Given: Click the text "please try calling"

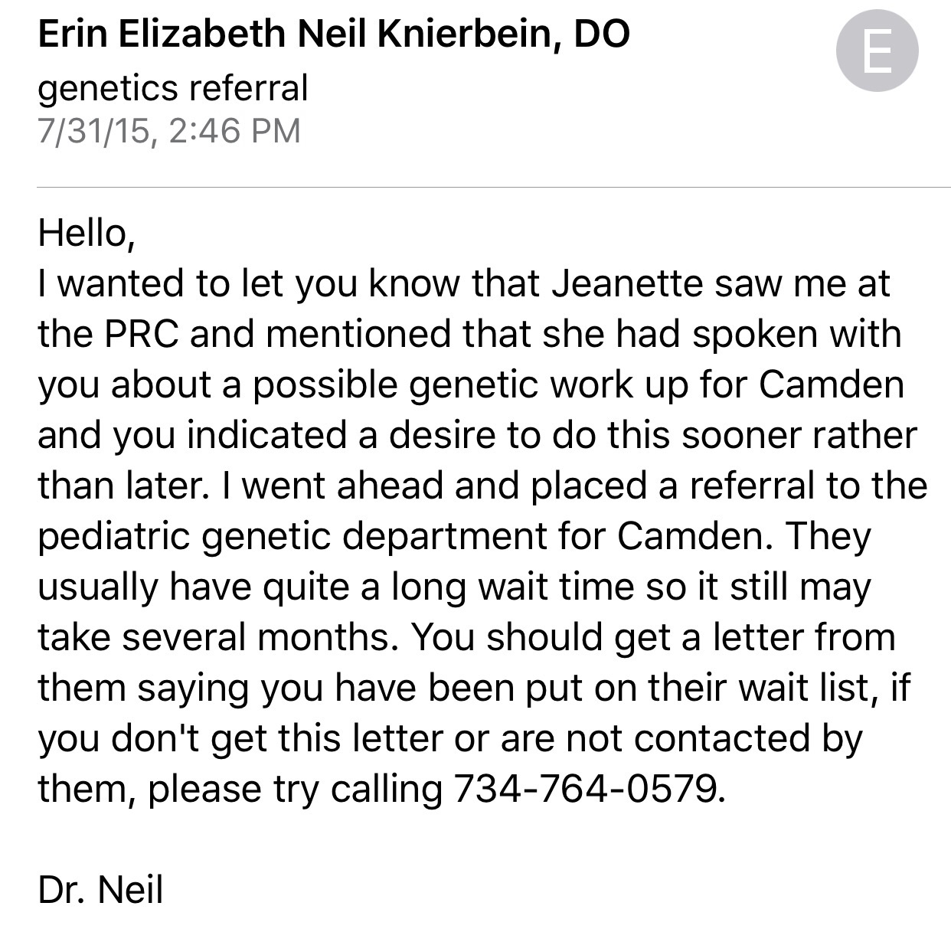Looking at the screenshot, I should [x=295, y=789].
